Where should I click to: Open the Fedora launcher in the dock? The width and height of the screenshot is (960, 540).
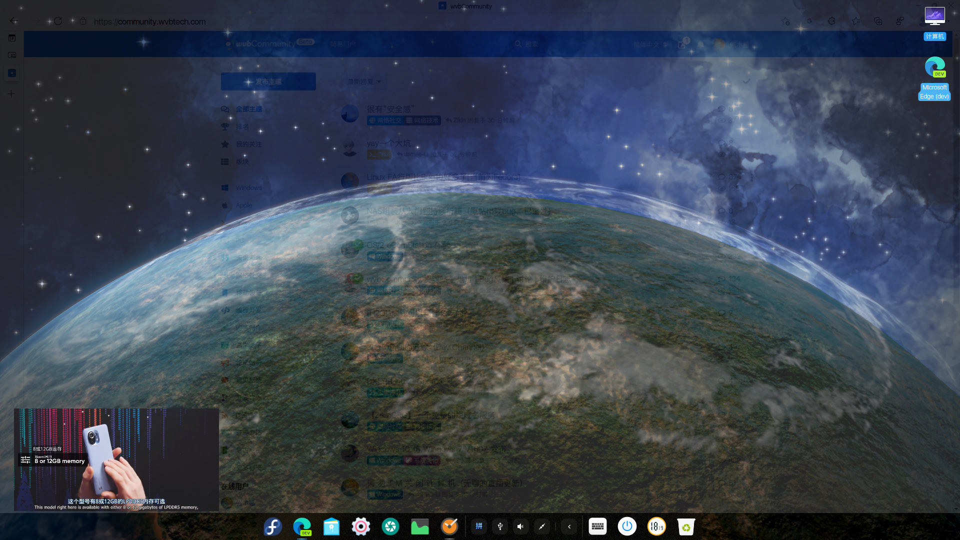click(x=272, y=526)
